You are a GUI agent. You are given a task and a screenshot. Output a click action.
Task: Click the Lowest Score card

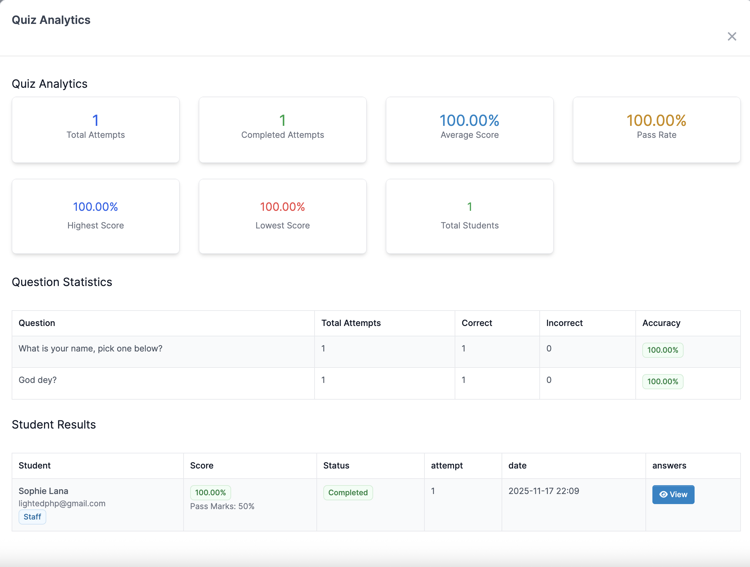282,216
